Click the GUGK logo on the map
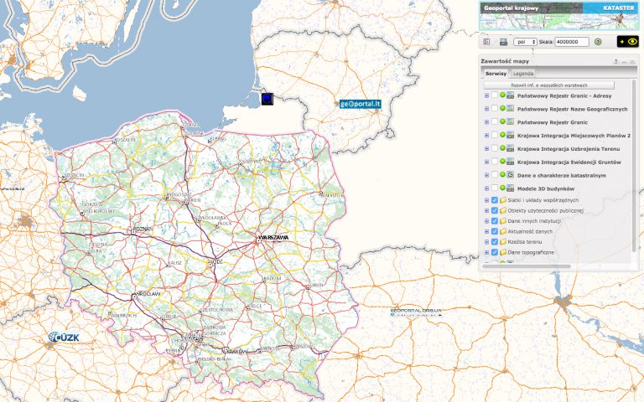This screenshot has width=644, height=402. click(63, 338)
